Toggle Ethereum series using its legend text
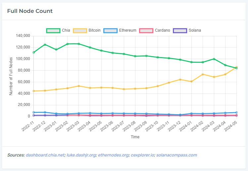Screen dimensions: 248x171 [127, 30]
